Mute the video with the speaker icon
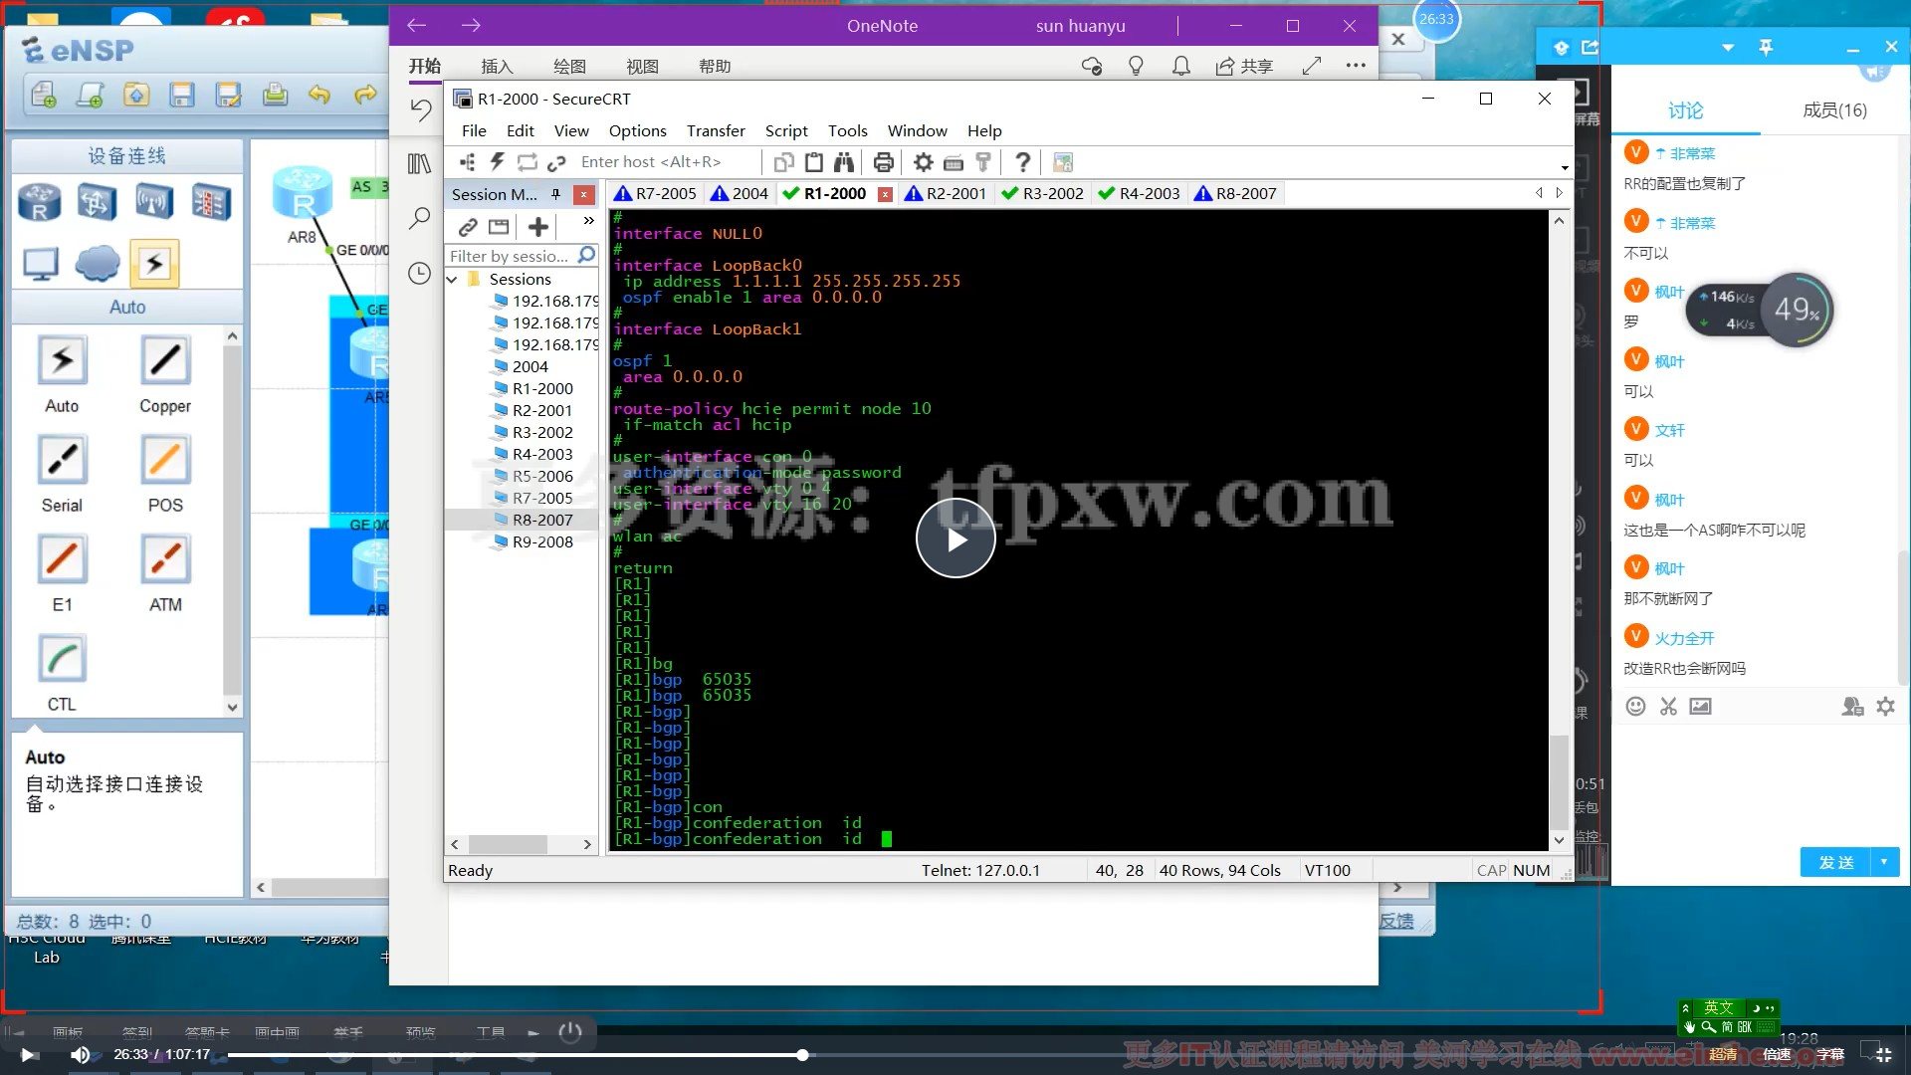Image resolution: width=1911 pixels, height=1075 pixels. point(81,1054)
